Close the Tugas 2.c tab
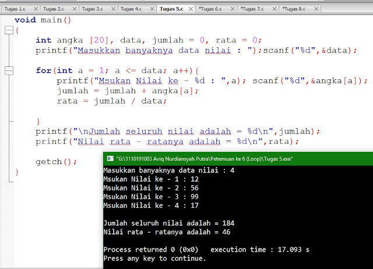 point(75,9)
